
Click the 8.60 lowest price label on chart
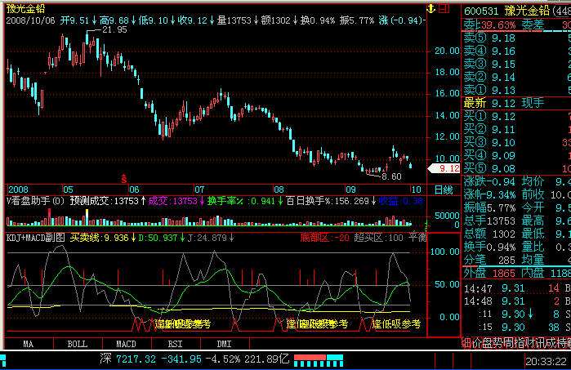(391, 176)
